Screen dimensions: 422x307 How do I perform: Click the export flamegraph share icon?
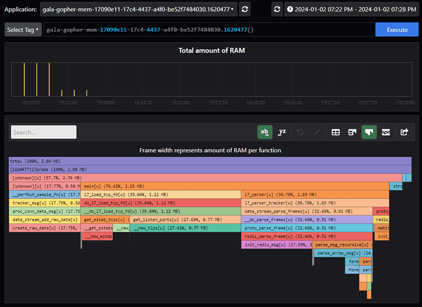click(404, 131)
